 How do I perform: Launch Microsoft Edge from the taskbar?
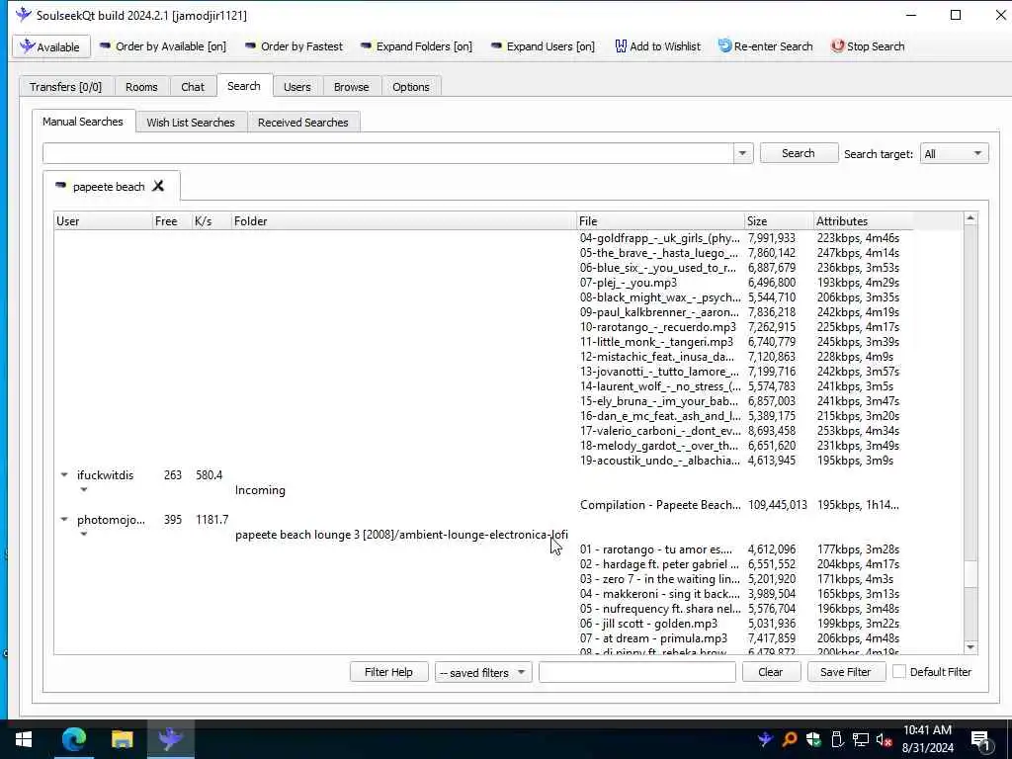(73, 739)
